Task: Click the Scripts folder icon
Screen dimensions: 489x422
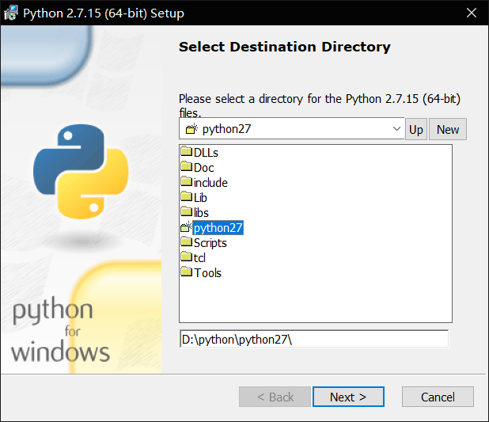Action: 187,241
